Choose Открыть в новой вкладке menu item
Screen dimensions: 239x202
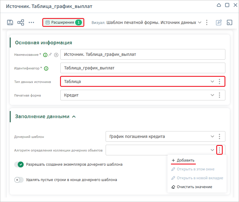[x=197, y=178]
